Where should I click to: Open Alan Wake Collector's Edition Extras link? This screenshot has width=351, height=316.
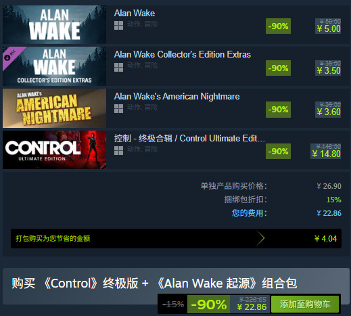point(183,55)
